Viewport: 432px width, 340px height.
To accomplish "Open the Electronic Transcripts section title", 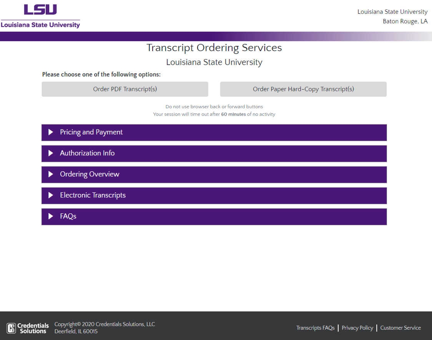I will pyautogui.click(x=93, y=195).
